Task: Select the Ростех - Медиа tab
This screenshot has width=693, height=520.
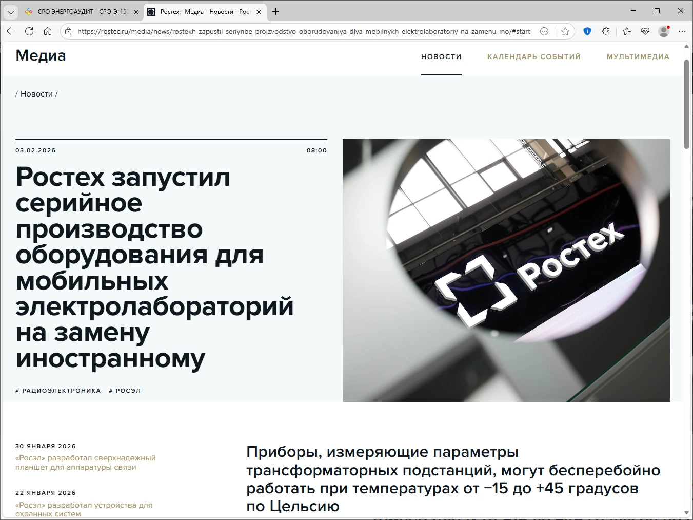Action: (x=205, y=11)
